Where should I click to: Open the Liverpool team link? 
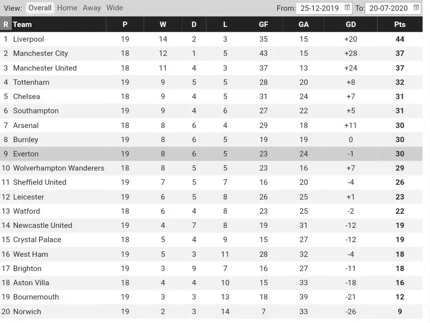click(x=28, y=39)
